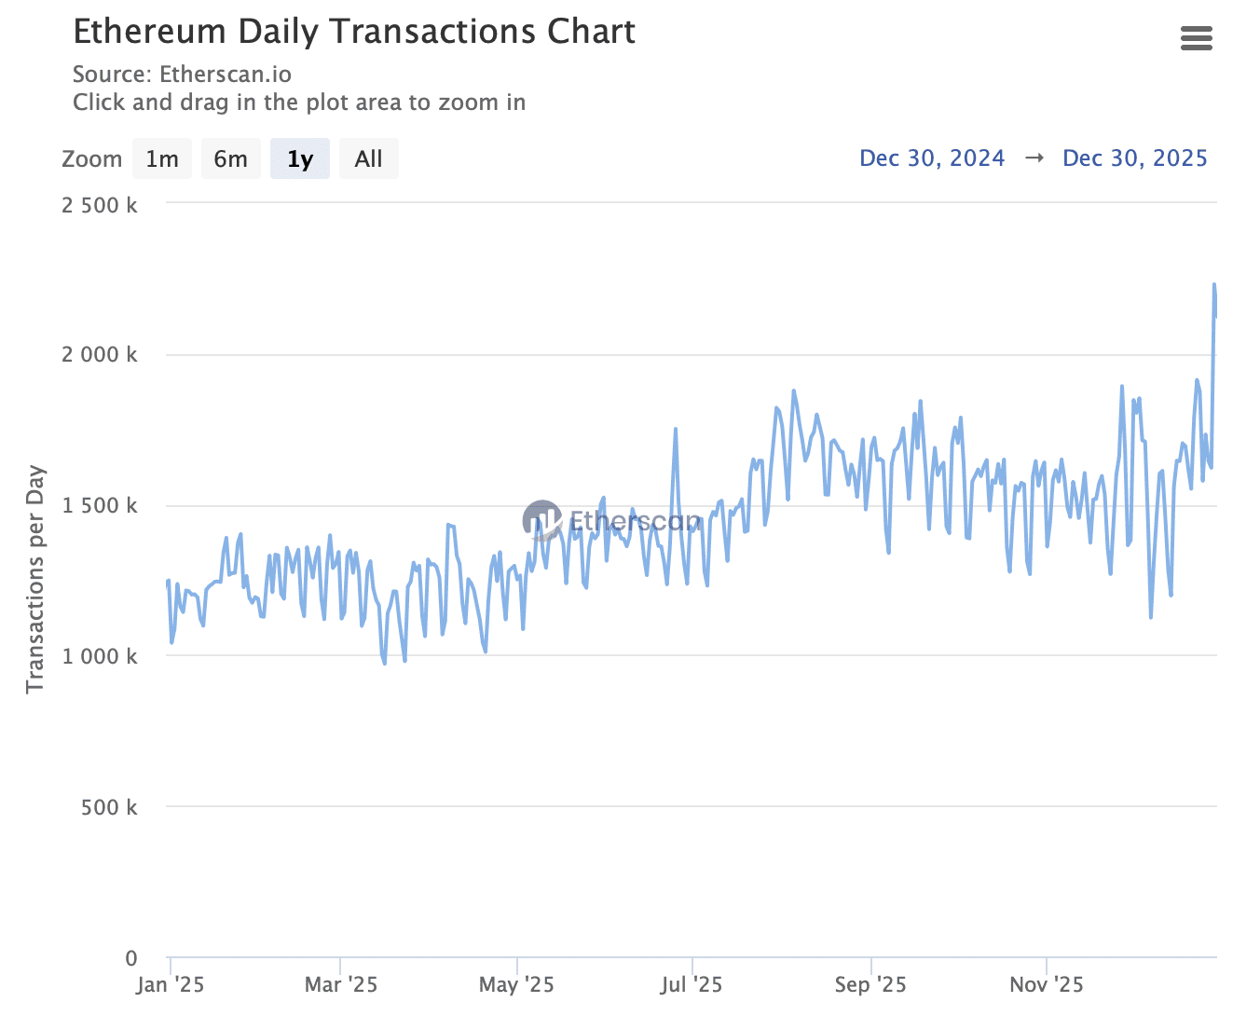Click the Mar '25 x-axis label
Screen dimensions: 1260x1016
[341, 984]
